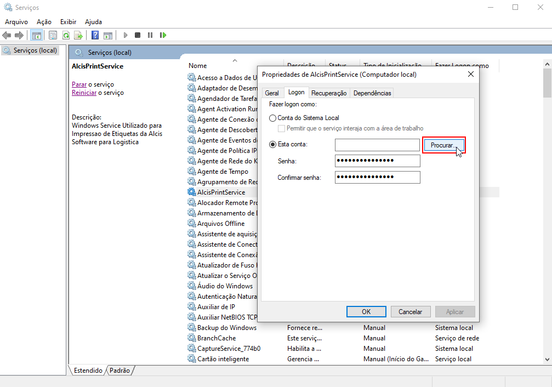The image size is (552, 387).
Task: Switch to the Padrão view tab
Action: [x=119, y=371]
